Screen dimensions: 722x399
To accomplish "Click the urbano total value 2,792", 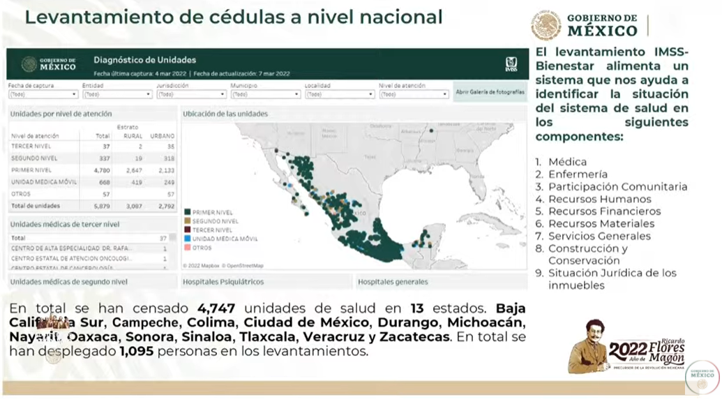I will [166, 206].
